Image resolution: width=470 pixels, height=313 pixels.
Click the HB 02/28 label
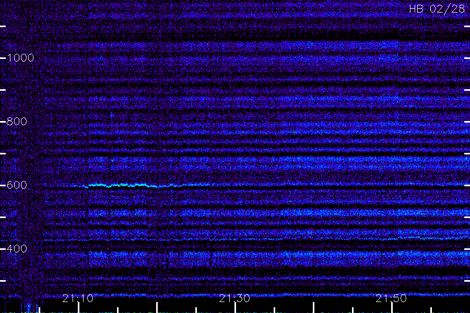pos(437,9)
